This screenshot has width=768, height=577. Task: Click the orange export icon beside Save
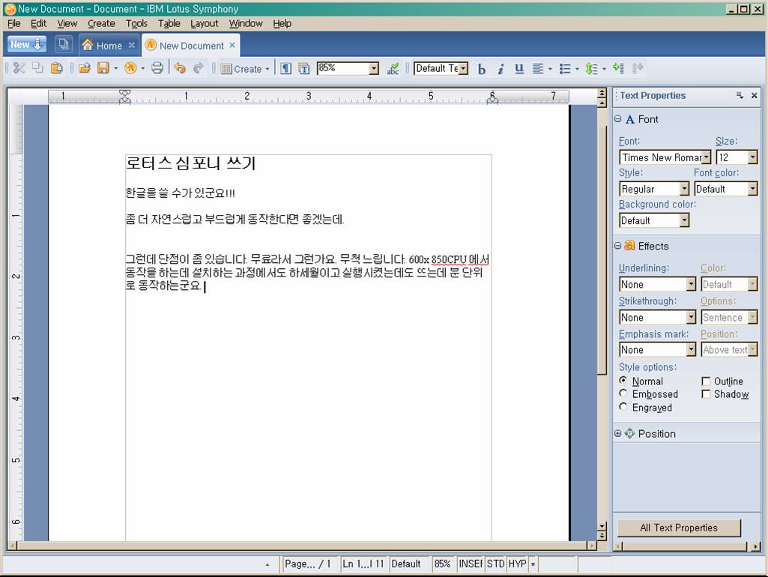[x=130, y=68]
